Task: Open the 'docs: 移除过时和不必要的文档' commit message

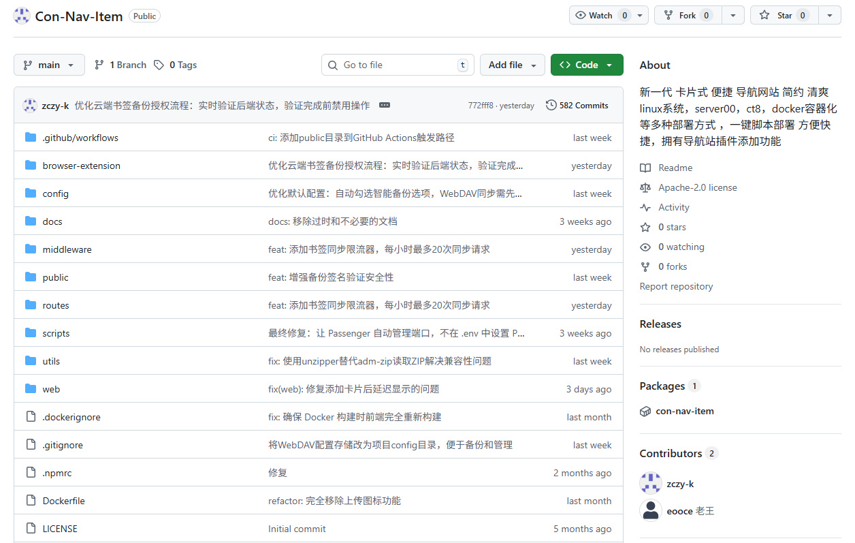Action: (333, 221)
